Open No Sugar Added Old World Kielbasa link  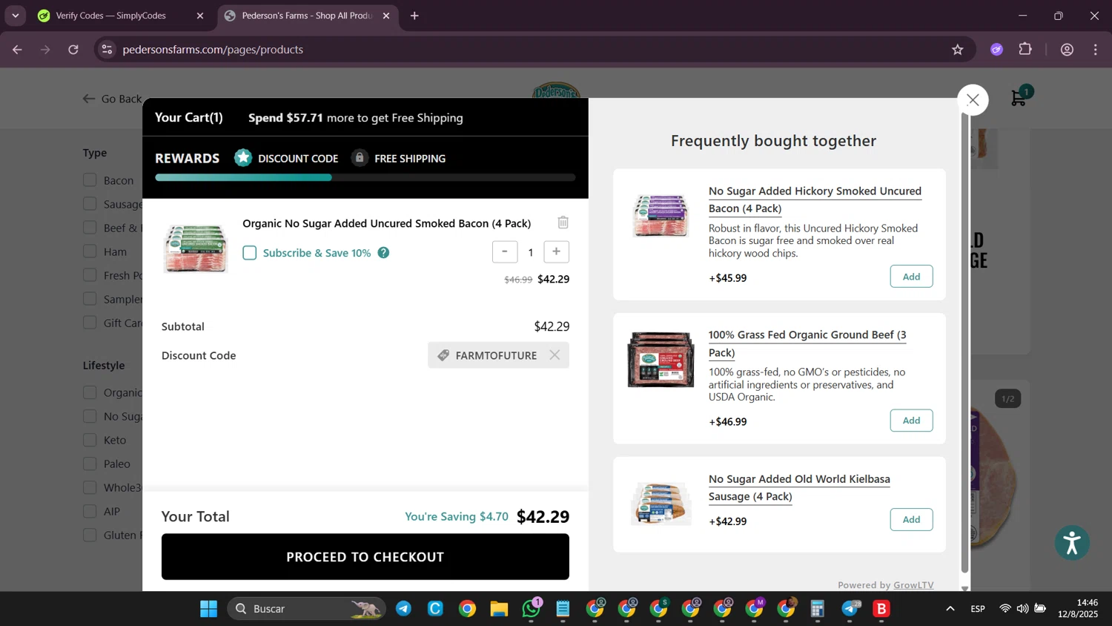(799, 487)
